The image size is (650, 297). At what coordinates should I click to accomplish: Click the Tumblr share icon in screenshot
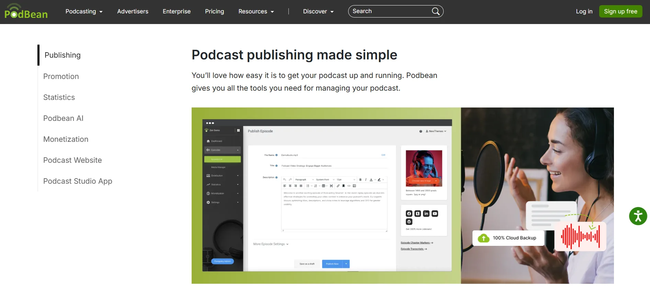(x=418, y=214)
